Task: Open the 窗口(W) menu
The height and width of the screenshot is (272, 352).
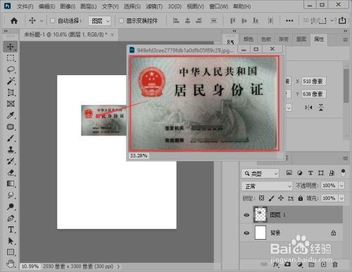Action: click(x=218, y=6)
